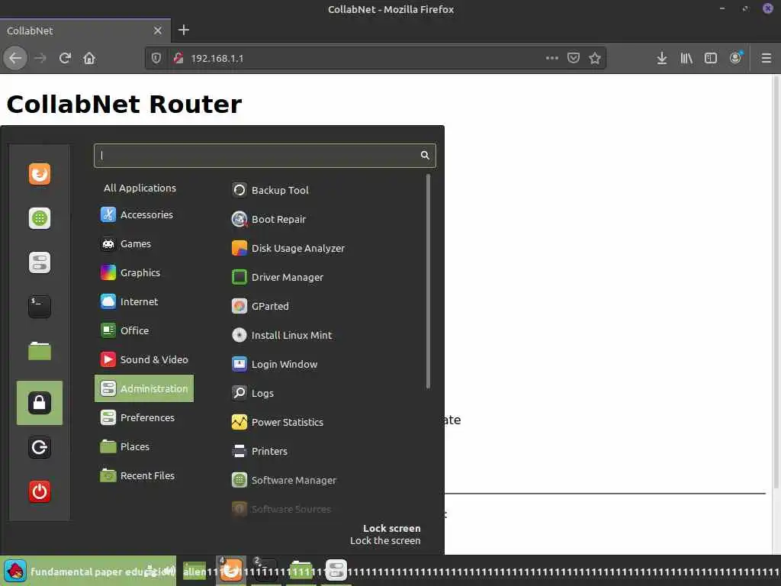Open Power Statistics
Viewport: 781px width, 586px height.
coord(278,422)
